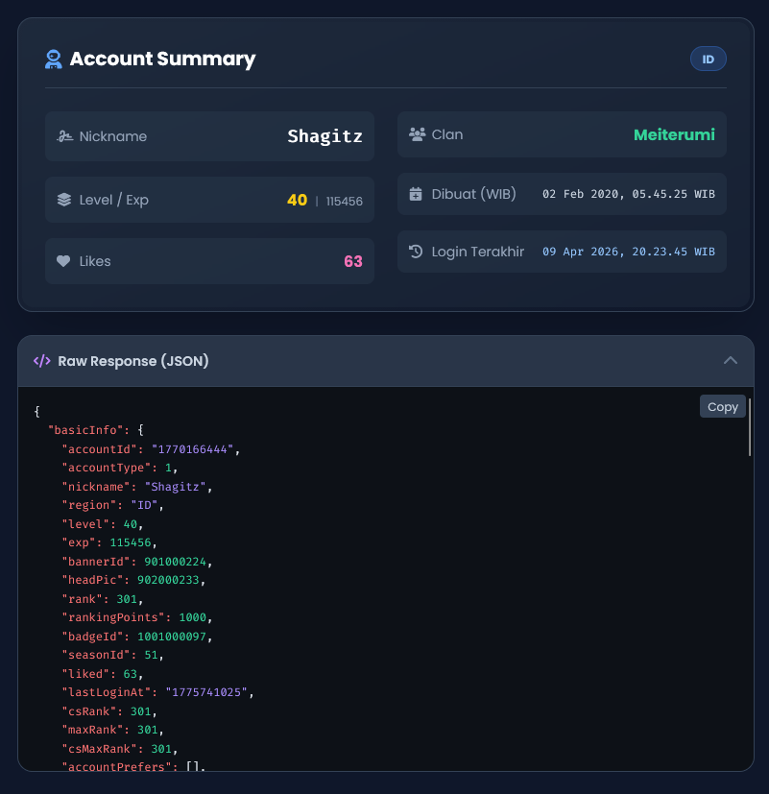Click the pink likes count 63
This screenshot has width=769, height=794.
click(x=353, y=261)
